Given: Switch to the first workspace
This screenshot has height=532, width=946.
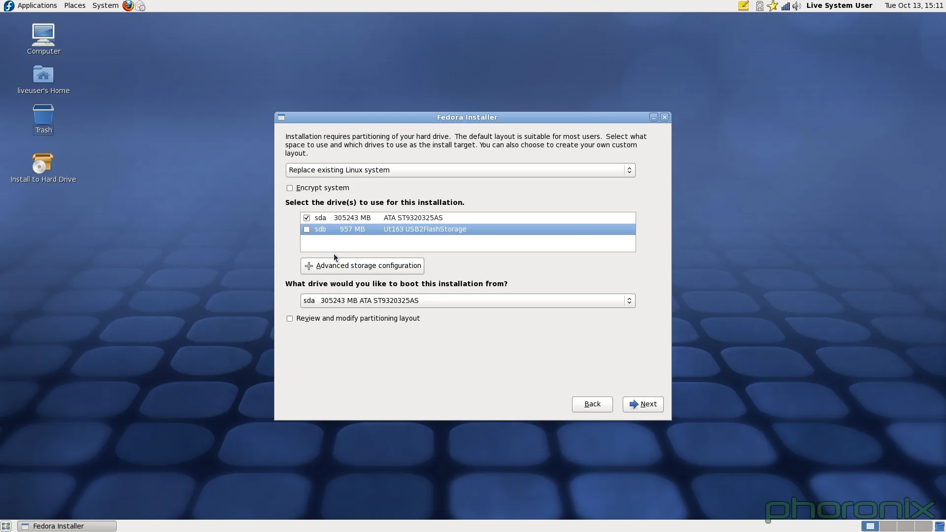Looking at the screenshot, I should 870,526.
